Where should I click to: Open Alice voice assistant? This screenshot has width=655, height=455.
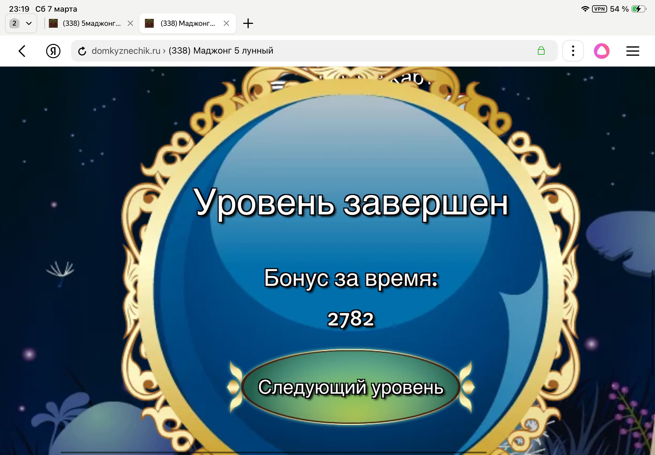[x=602, y=51]
